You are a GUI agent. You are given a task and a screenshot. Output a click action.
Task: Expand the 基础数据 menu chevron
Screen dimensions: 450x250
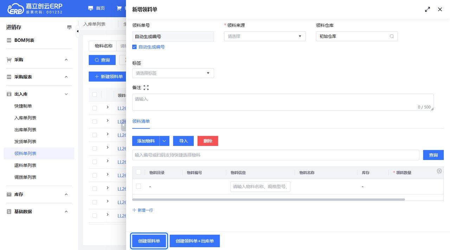tap(66, 212)
